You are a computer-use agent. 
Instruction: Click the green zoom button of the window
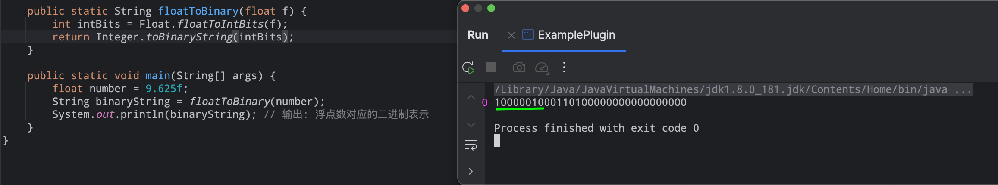[491, 8]
